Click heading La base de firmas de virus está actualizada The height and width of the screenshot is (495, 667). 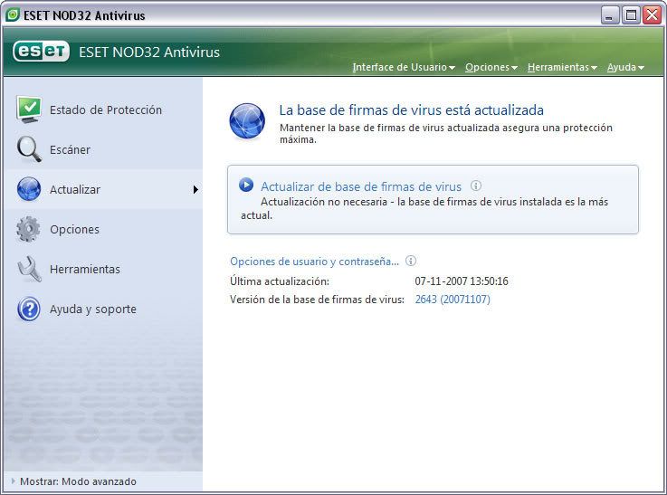[412, 110]
